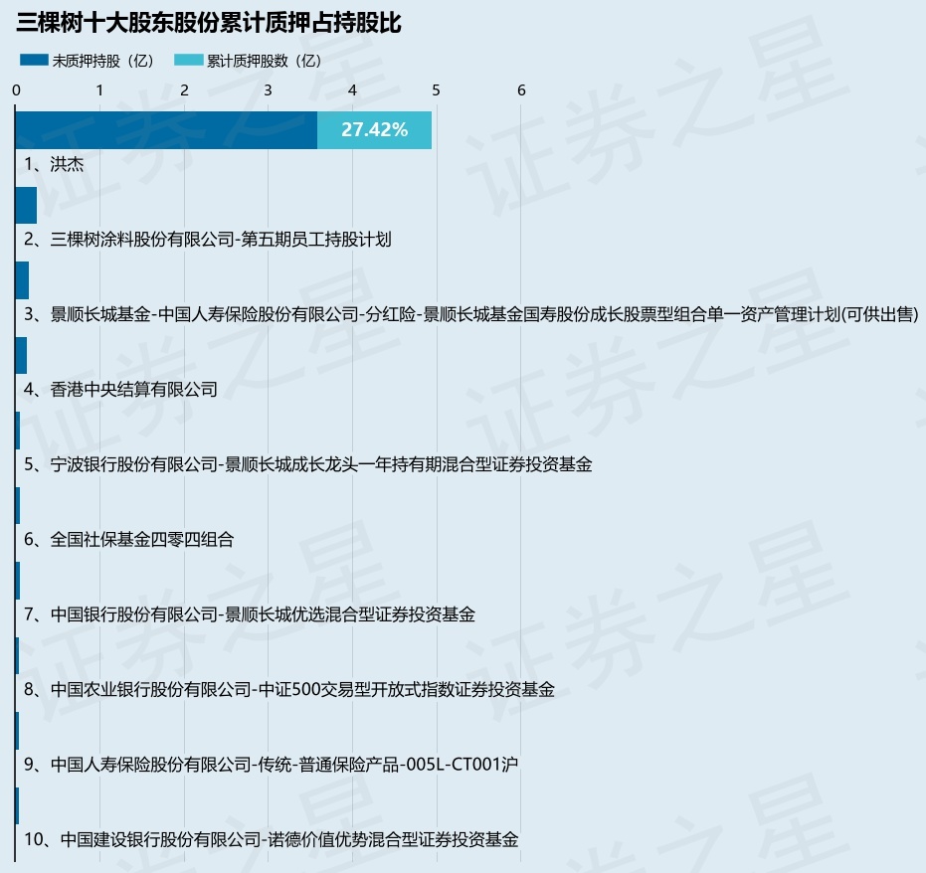The width and height of the screenshot is (926, 873).
Task: Click label 2、三棵树涂料股份有限公司-第五期员工持股计划
Action: (x=207, y=239)
